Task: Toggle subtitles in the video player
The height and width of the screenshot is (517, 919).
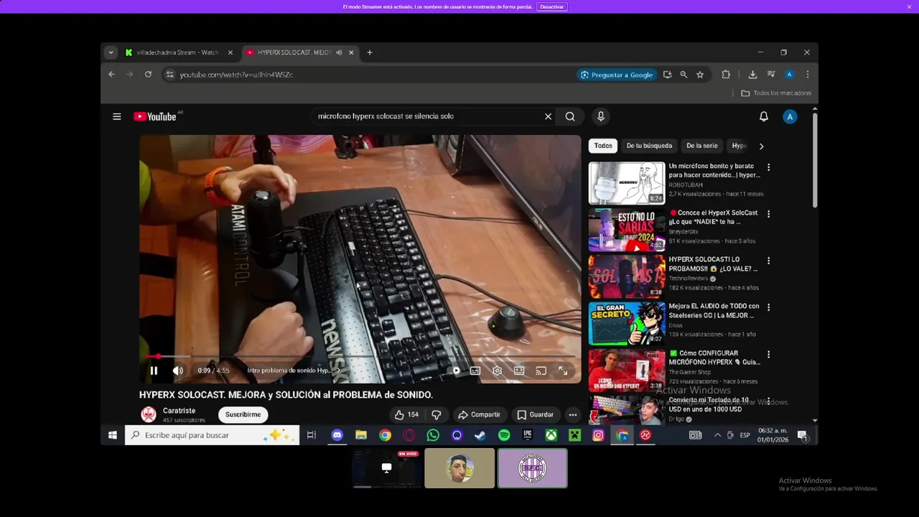Action: tap(475, 371)
